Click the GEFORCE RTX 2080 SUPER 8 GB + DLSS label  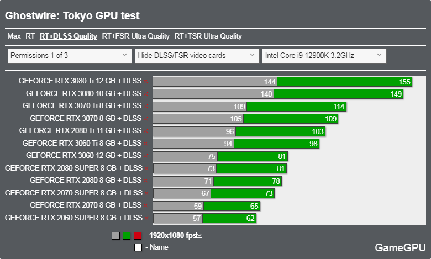pyautogui.click(x=73, y=168)
